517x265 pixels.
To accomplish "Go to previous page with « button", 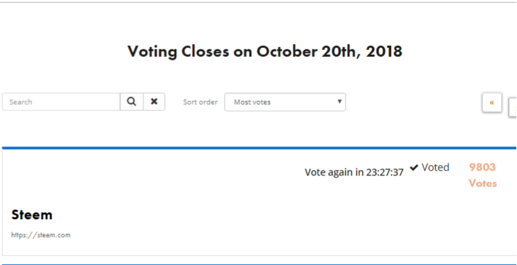I will (492, 103).
